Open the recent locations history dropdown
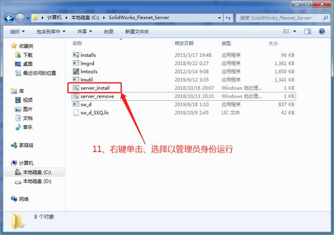This screenshot has width=334, height=235. (28, 19)
